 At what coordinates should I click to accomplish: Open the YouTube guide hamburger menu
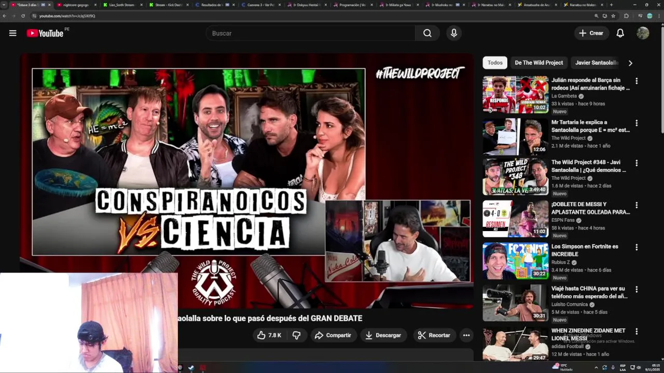pyautogui.click(x=12, y=33)
